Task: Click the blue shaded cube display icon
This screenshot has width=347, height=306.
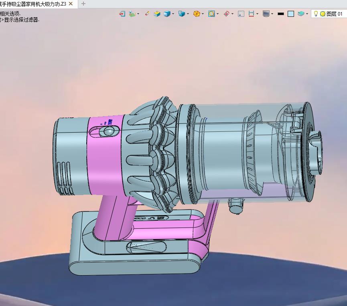Action: 167,14
